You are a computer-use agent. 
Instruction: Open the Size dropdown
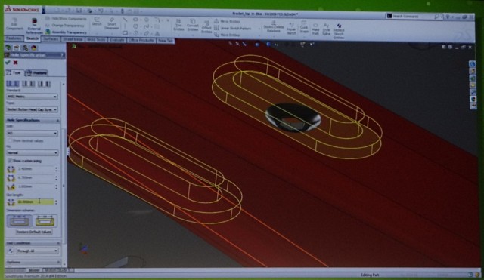click(x=32, y=133)
